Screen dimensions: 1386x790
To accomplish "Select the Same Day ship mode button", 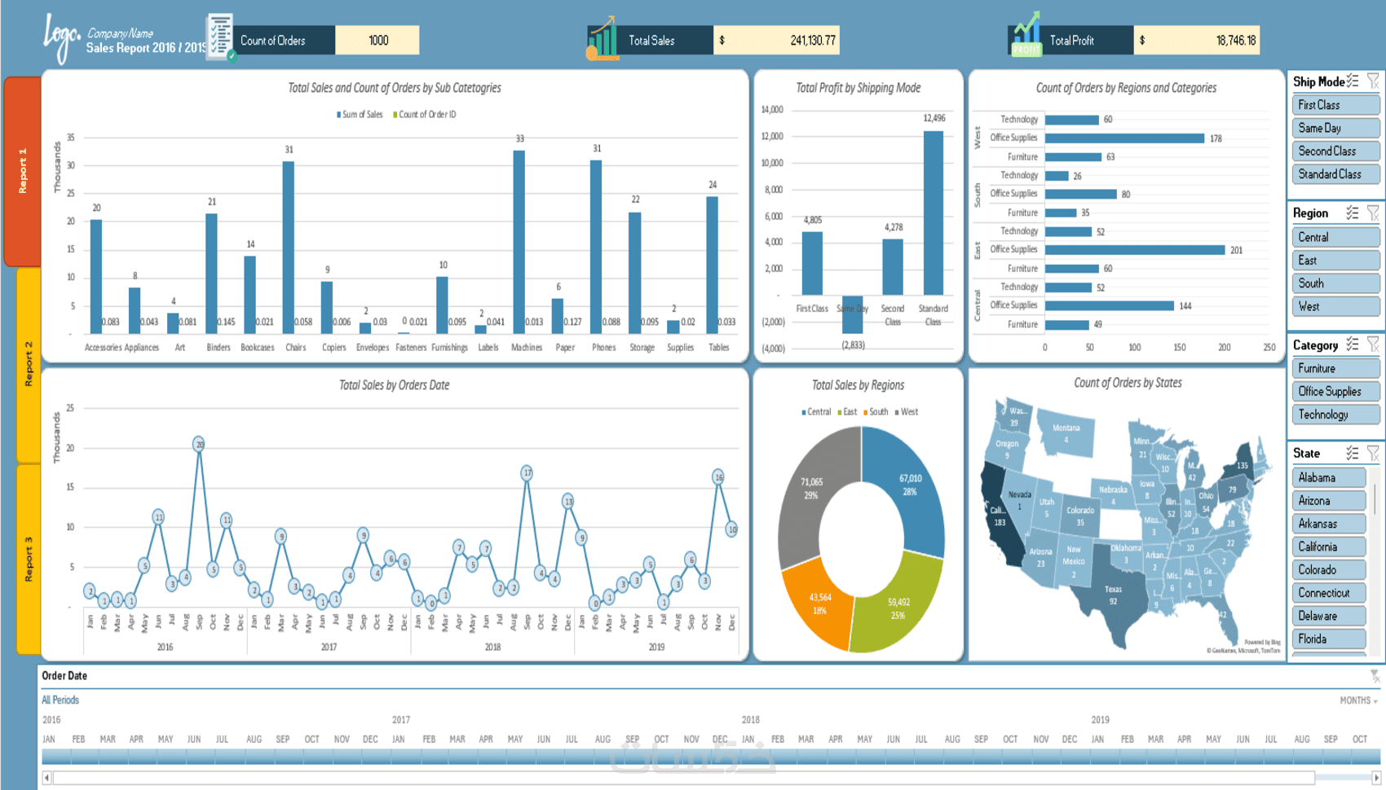I will (1335, 128).
